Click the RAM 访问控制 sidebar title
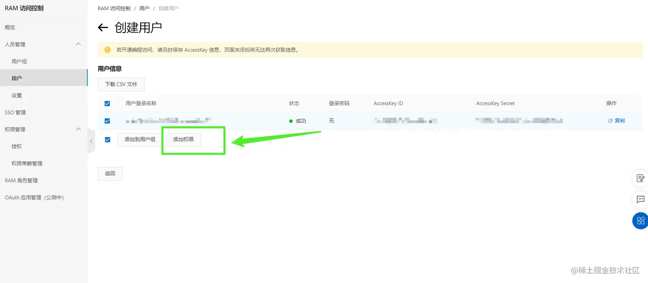 tap(24, 8)
